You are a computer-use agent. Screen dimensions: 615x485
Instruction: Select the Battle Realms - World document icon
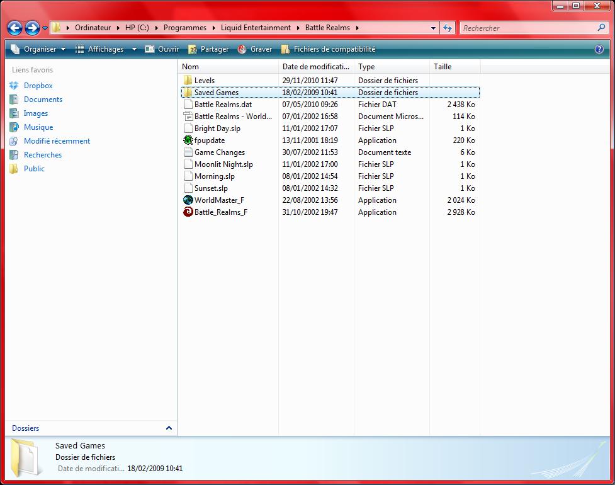tap(188, 116)
